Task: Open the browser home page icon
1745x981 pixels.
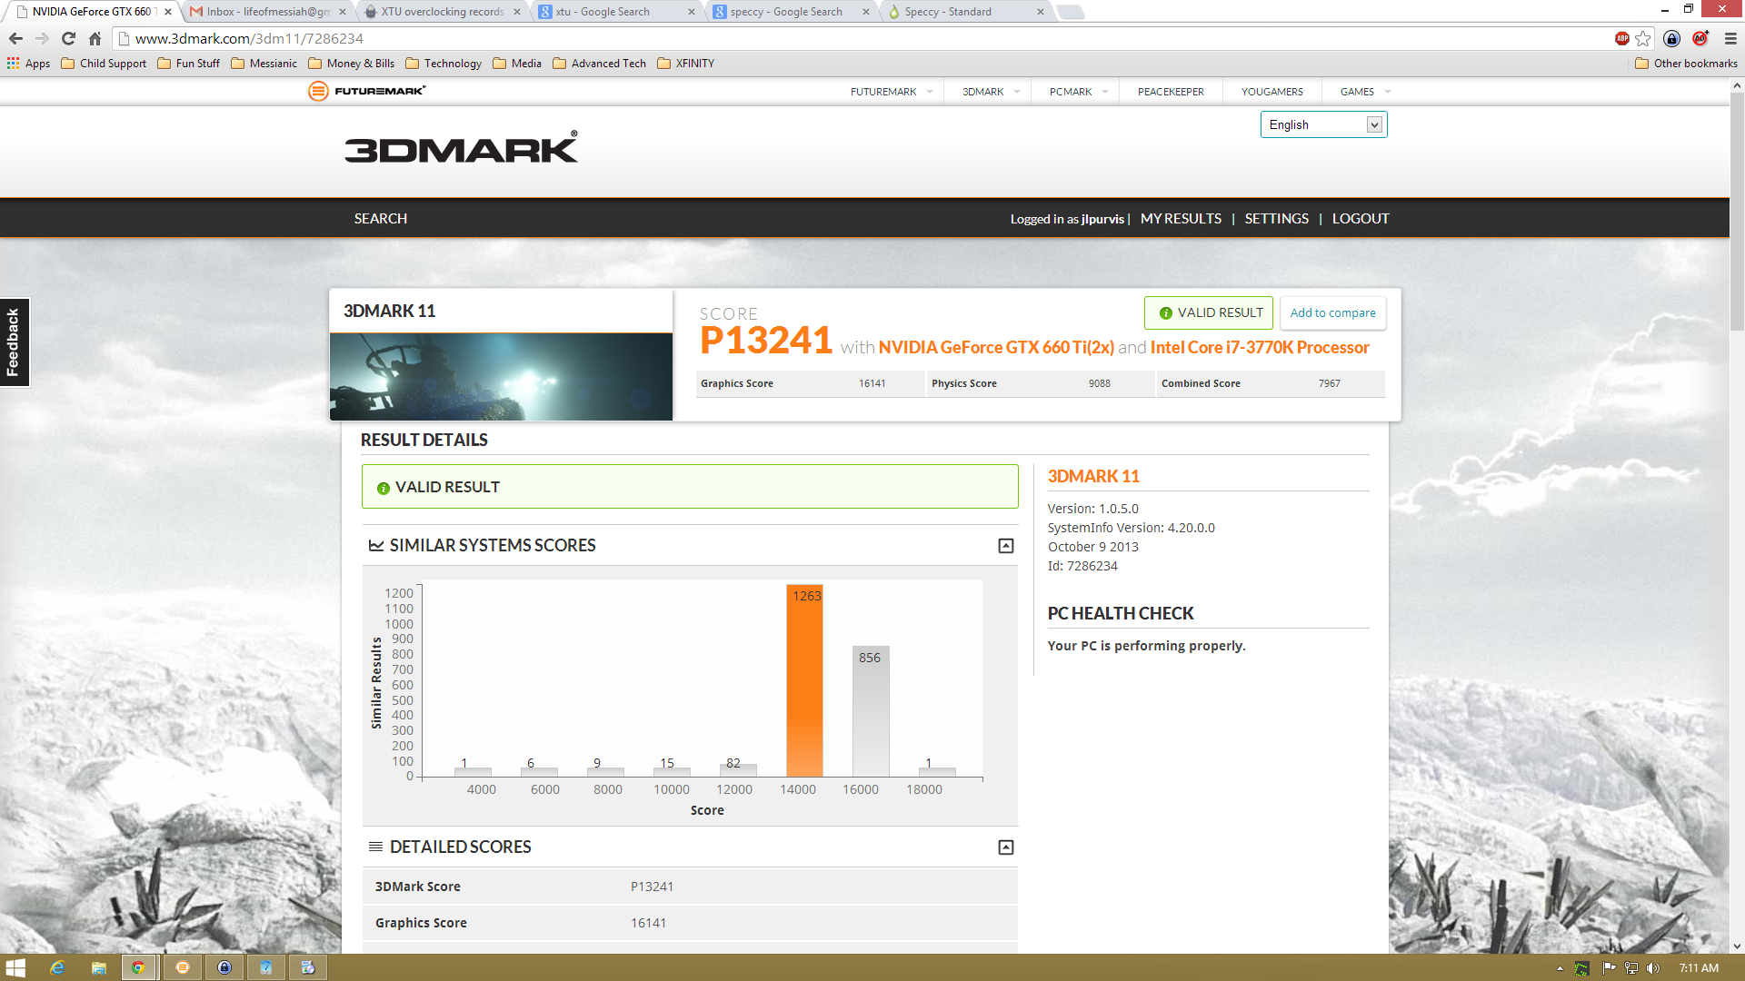Action: (95, 38)
